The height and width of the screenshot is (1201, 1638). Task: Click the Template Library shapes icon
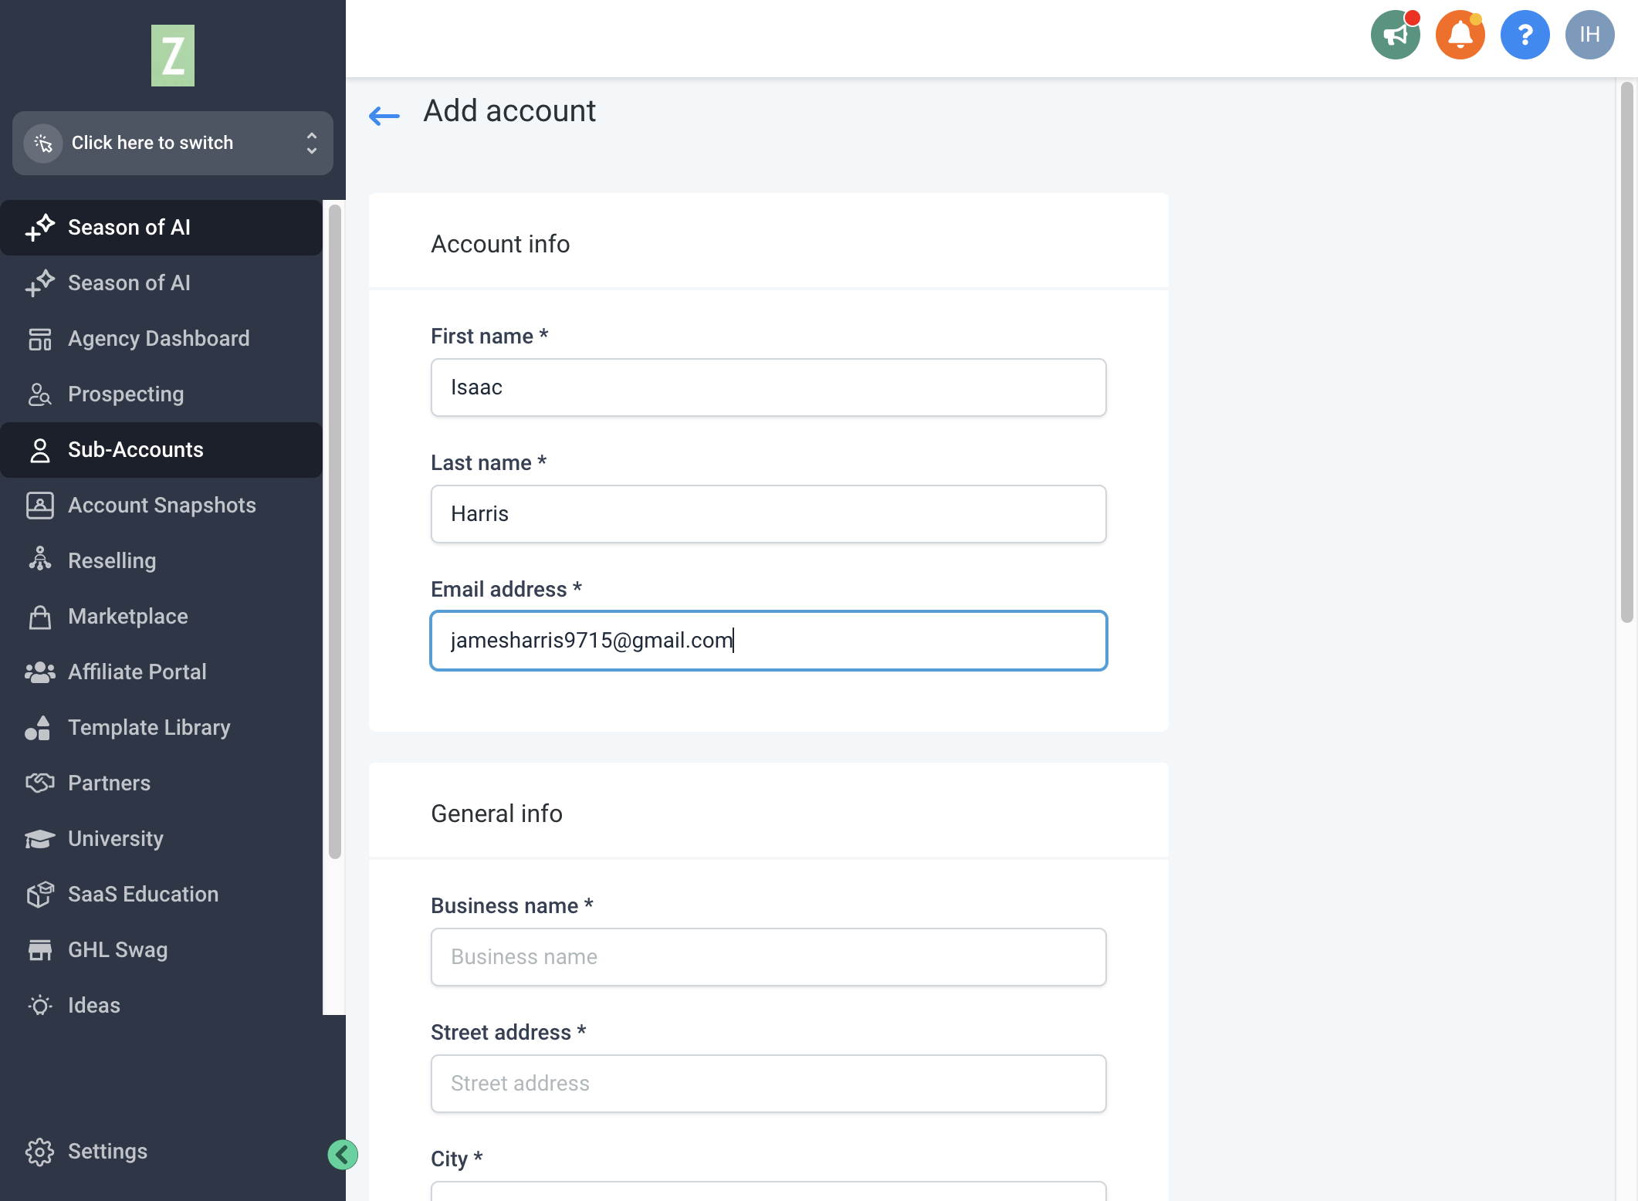pyautogui.click(x=38, y=728)
